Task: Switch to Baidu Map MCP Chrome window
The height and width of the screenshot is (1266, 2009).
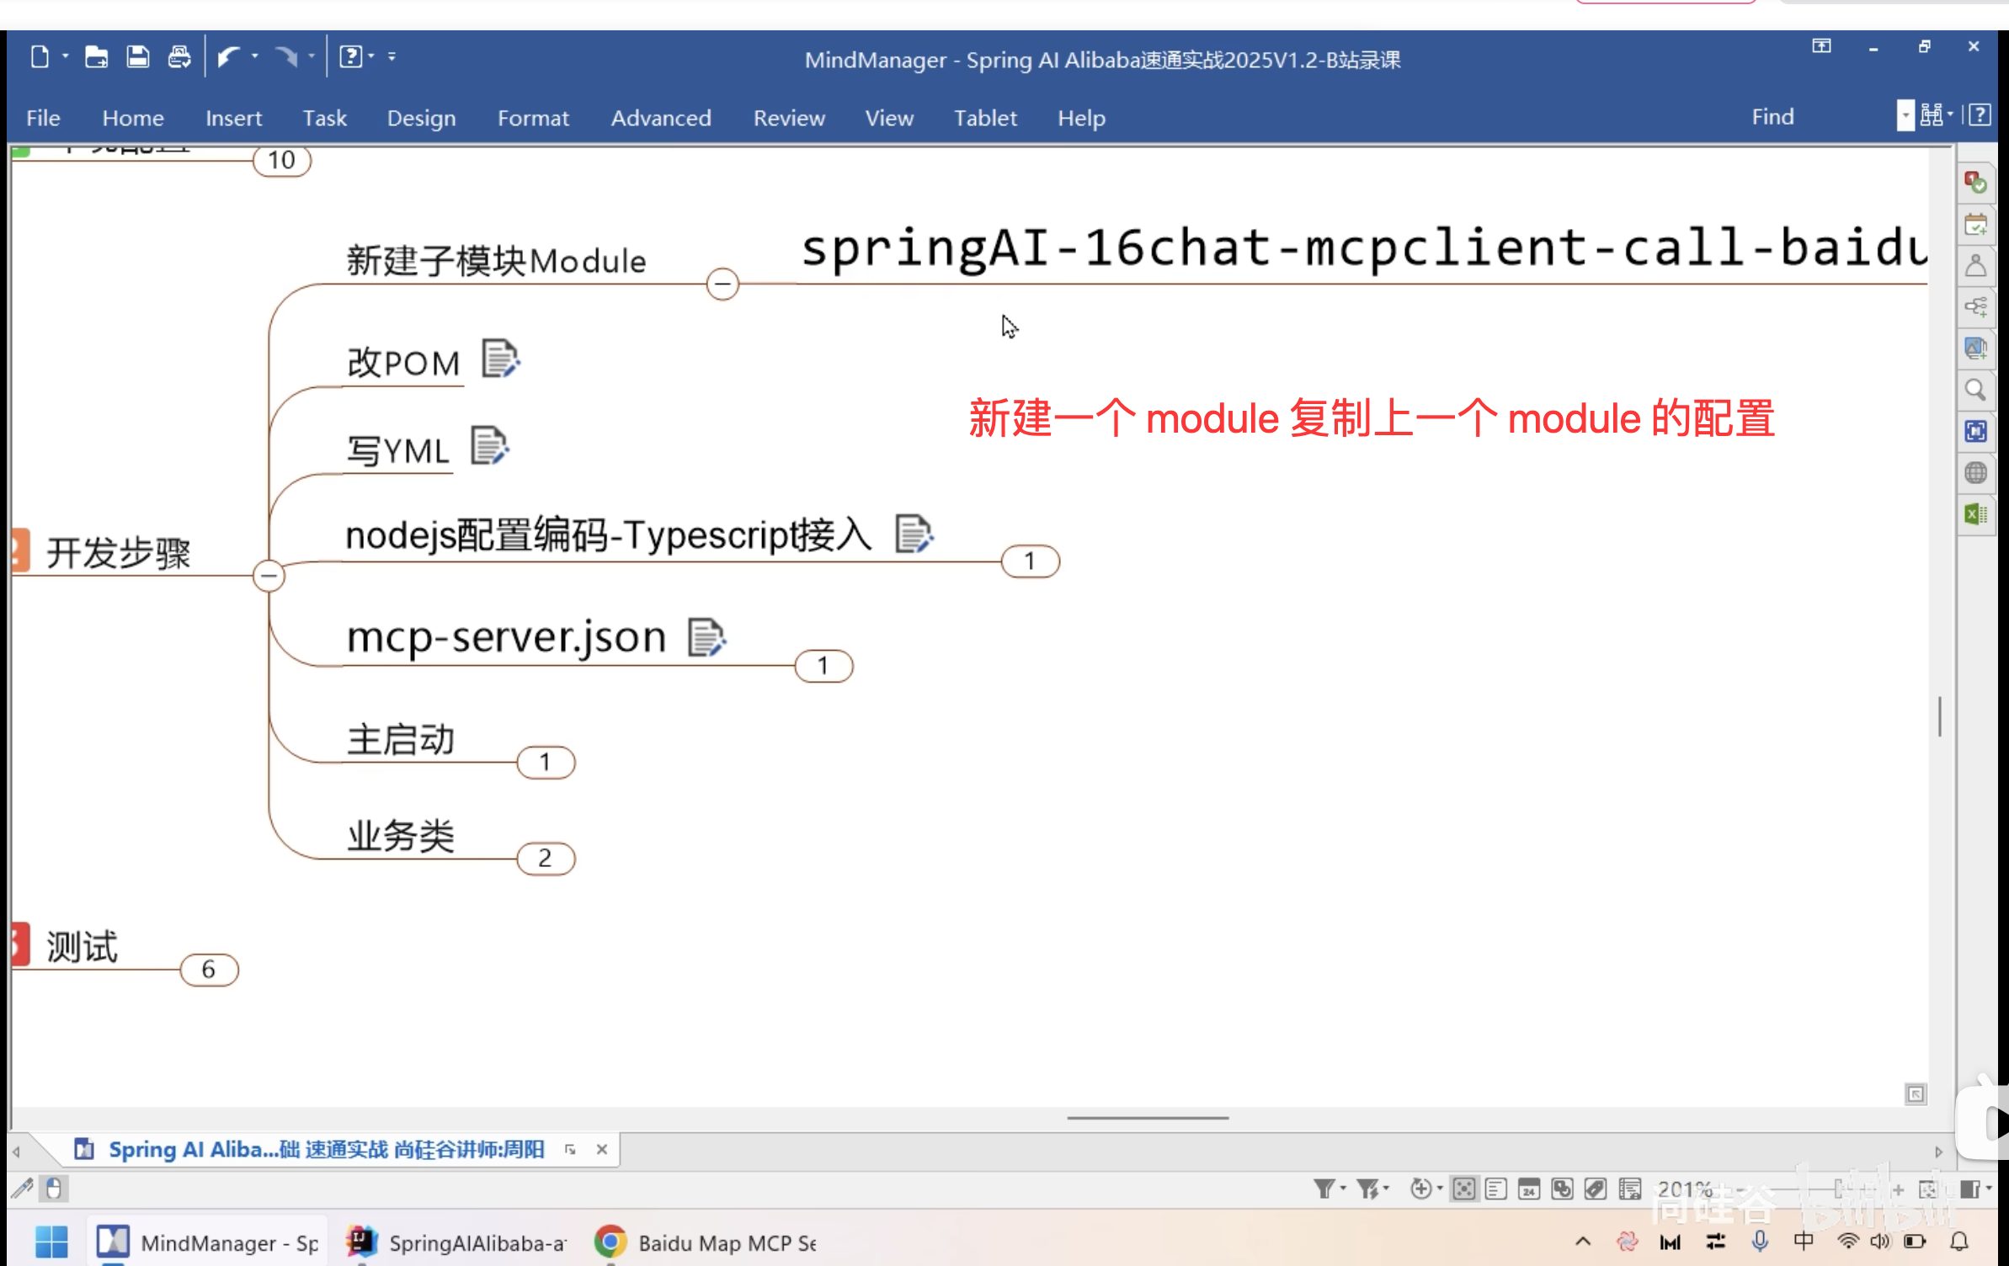Action: (705, 1242)
